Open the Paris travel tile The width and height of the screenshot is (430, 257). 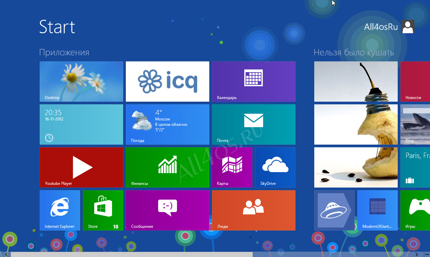point(415,167)
